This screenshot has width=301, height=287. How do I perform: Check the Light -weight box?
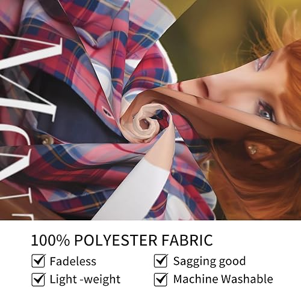[38, 279]
